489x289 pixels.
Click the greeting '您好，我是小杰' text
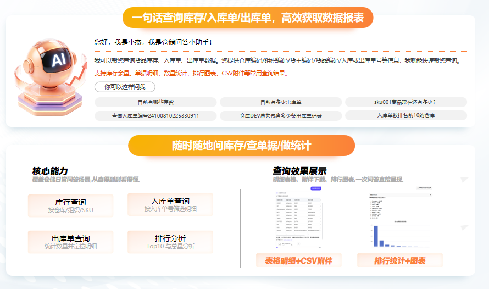(x=153, y=42)
